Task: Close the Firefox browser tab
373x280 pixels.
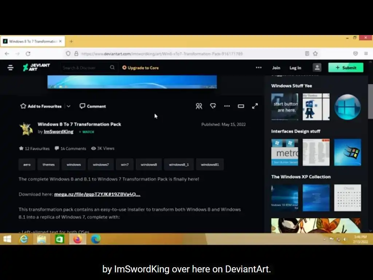Action: (60, 41)
